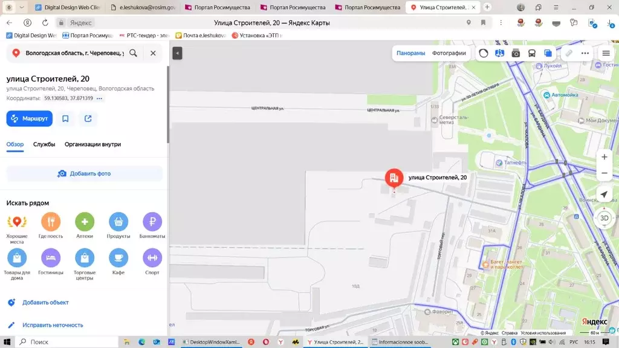Reload the page with the refresh icon
The image size is (619, 348).
point(45,23)
